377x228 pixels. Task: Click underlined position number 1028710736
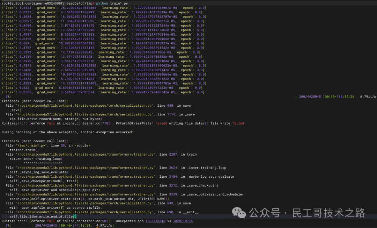coord(183,221)
